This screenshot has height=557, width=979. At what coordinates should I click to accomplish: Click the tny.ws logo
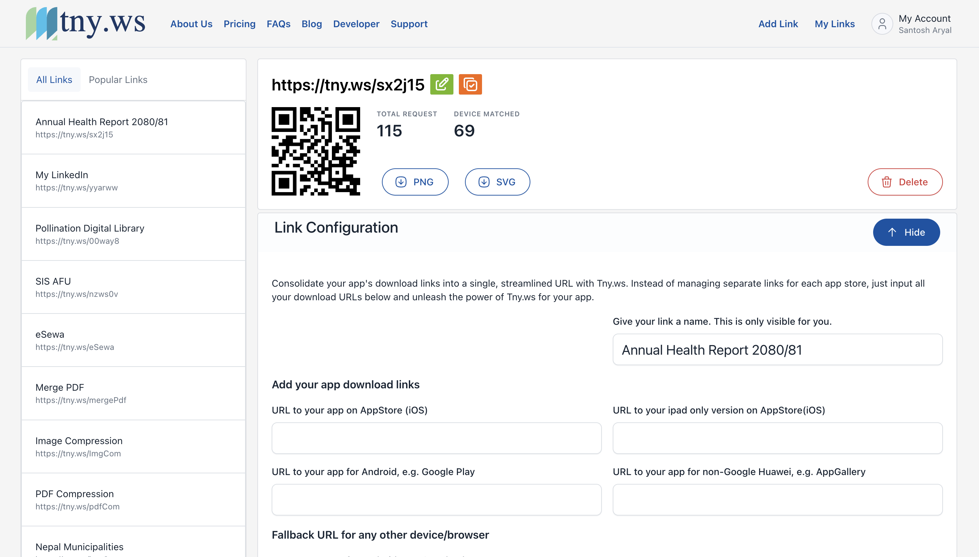(85, 23)
